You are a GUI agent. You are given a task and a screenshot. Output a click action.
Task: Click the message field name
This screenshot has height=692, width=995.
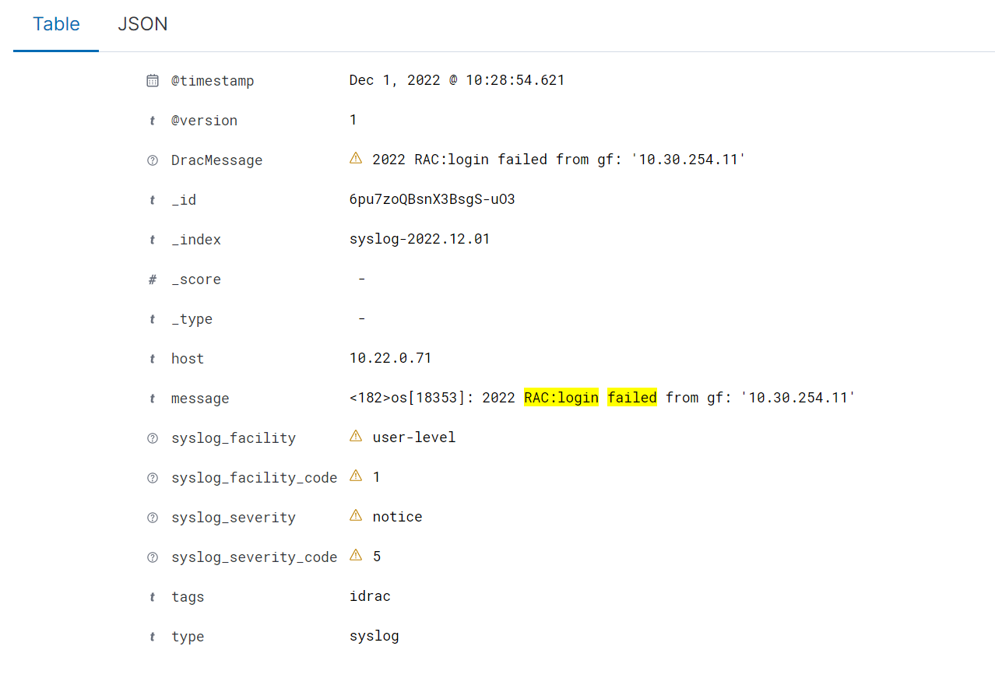point(200,399)
